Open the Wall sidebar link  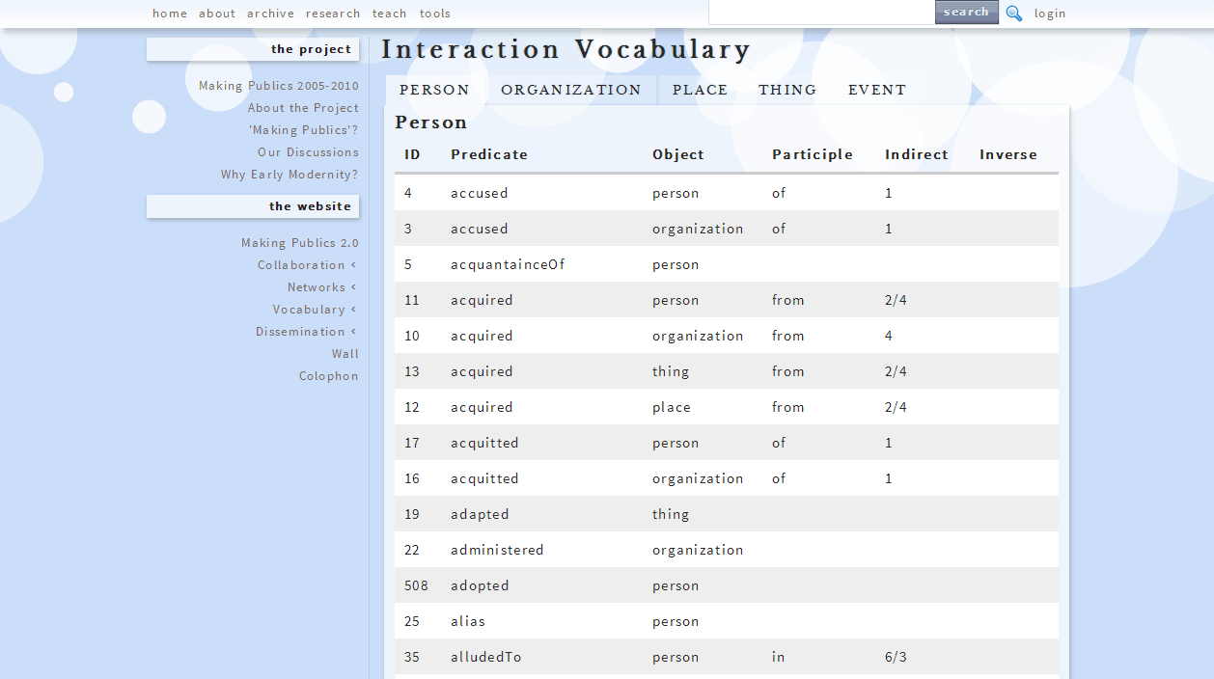345,354
